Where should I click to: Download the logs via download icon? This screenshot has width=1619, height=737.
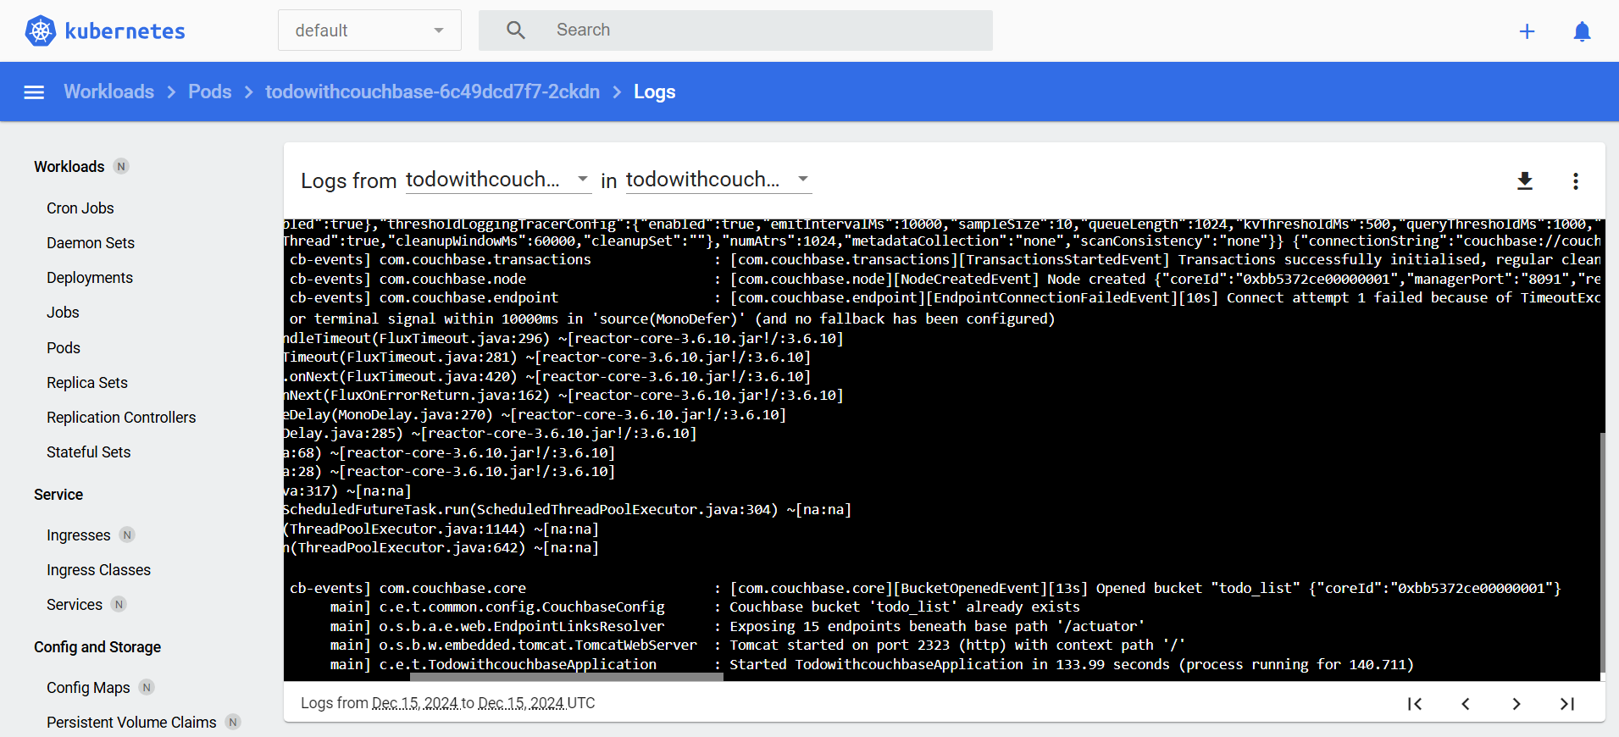1525,180
